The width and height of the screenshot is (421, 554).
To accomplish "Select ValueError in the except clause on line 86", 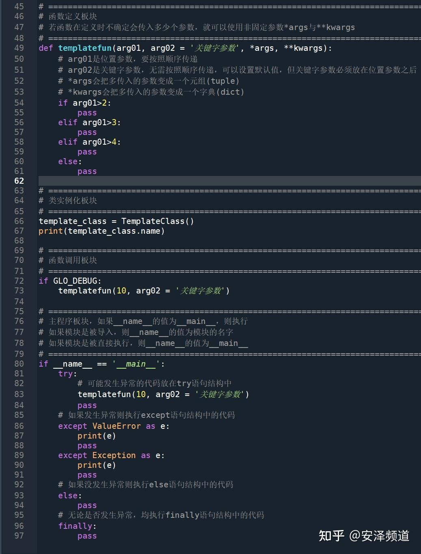I will (x=116, y=426).
